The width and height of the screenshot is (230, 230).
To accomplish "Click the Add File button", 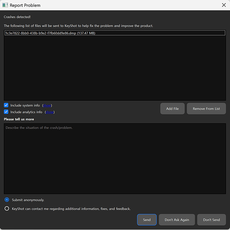I will [x=172, y=109].
